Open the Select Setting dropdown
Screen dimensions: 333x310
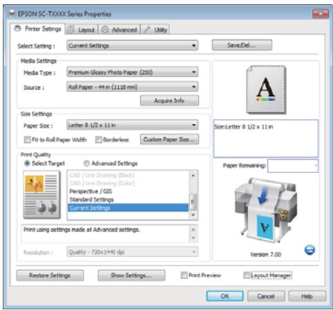(132, 46)
